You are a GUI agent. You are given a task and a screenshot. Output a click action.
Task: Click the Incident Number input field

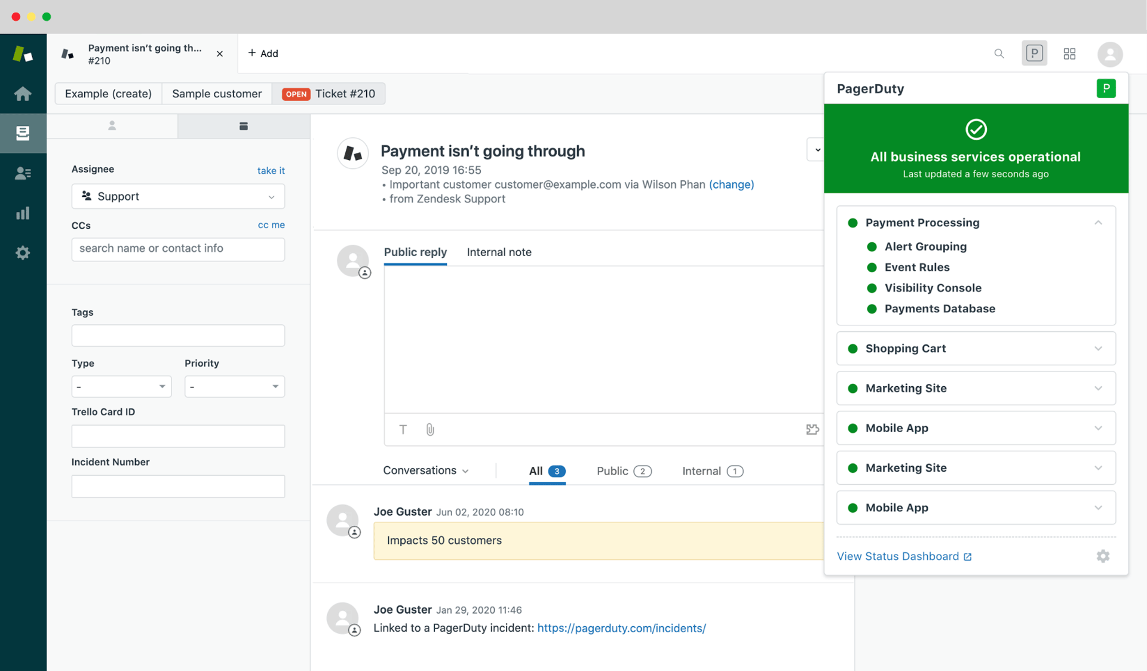click(x=178, y=487)
